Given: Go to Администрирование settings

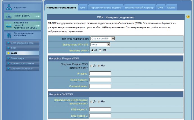Looking at the screenshot, I should (22, 64).
